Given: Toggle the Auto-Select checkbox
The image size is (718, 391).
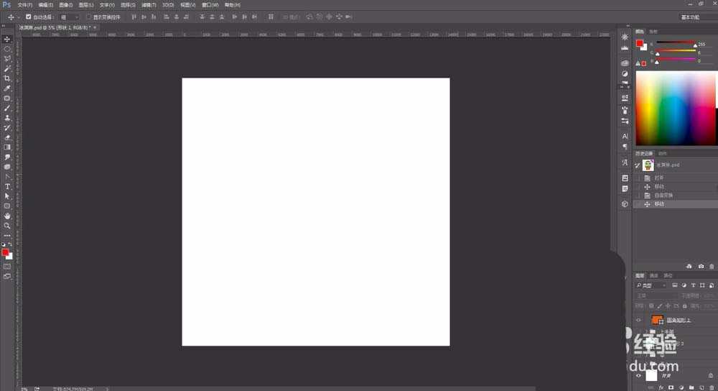Looking at the screenshot, I should point(29,17).
